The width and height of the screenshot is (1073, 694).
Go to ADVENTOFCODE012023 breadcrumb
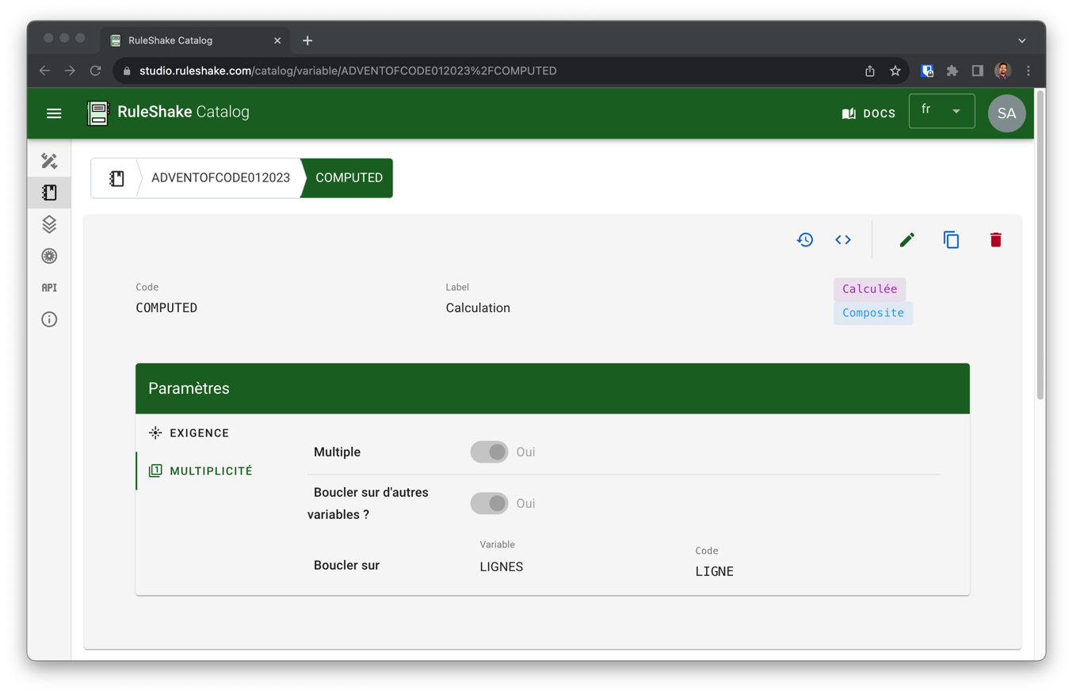click(220, 178)
